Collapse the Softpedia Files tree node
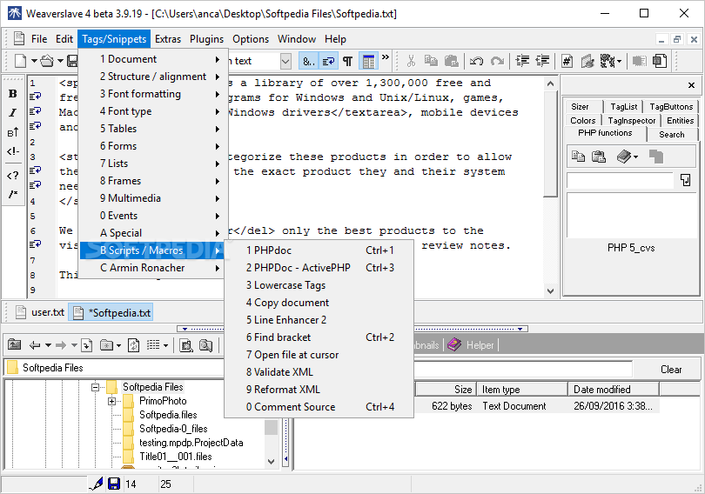705x494 pixels. point(96,387)
